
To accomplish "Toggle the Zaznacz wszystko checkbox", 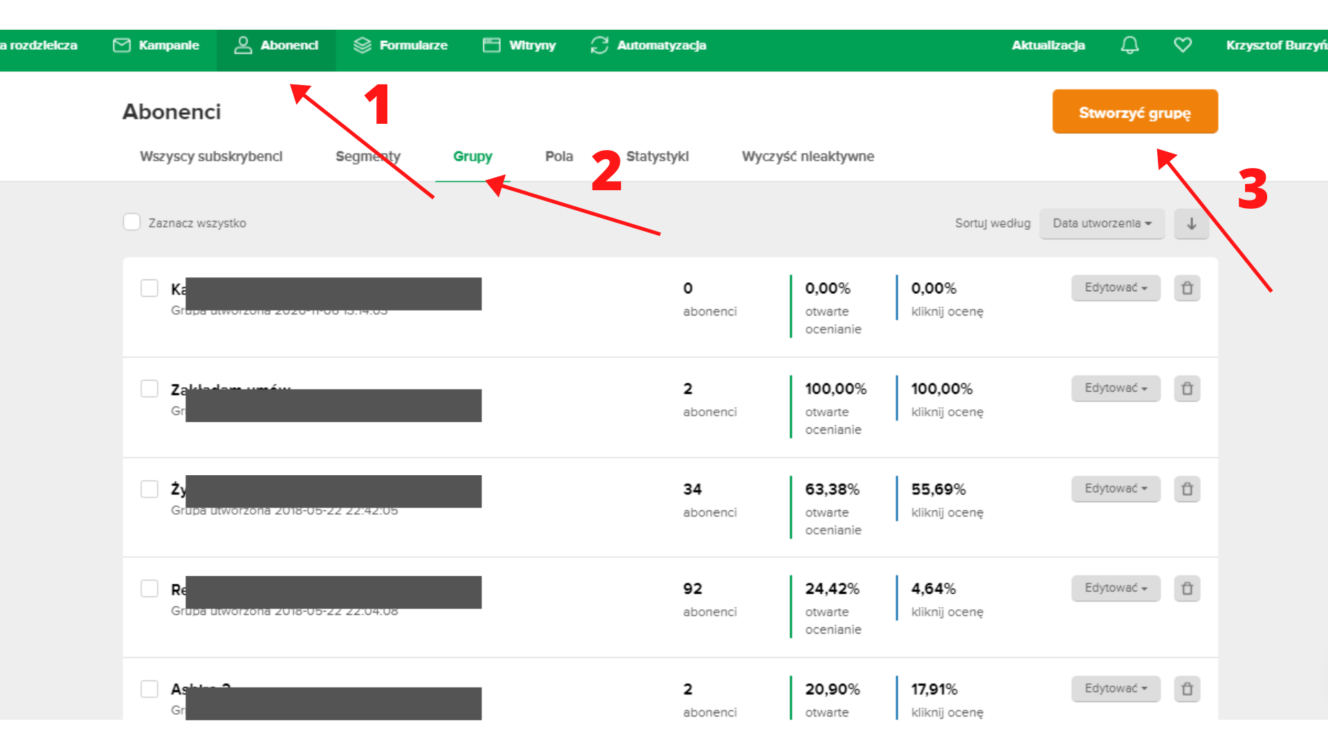I will pyautogui.click(x=131, y=222).
